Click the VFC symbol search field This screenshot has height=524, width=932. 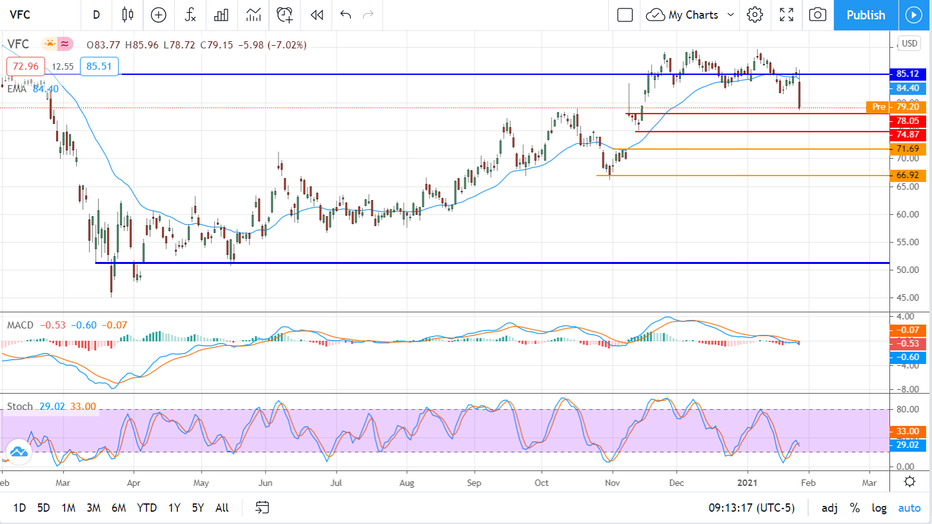pos(40,15)
